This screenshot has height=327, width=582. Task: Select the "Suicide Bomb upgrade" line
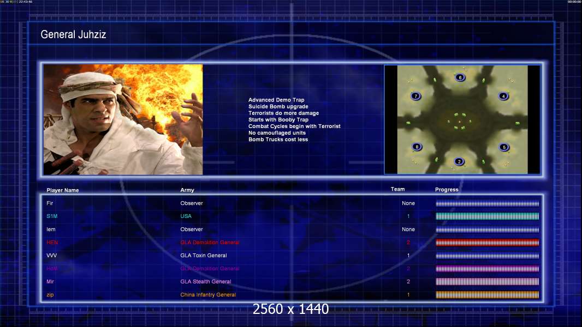pyautogui.click(x=278, y=106)
